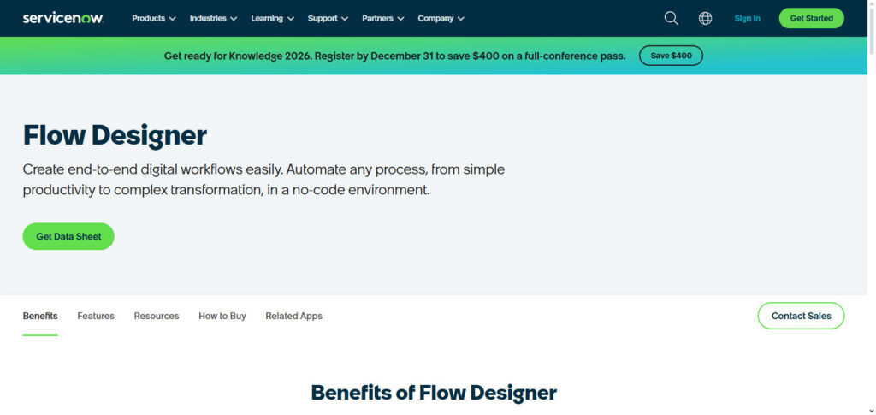Image resolution: width=876 pixels, height=415 pixels.
Task: Switch to the Features tab
Action: (96, 316)
